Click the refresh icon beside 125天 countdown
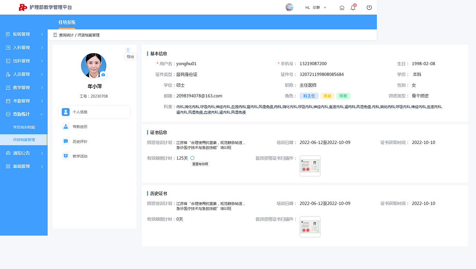The image size is (476, 269). [x=192, y=158]
